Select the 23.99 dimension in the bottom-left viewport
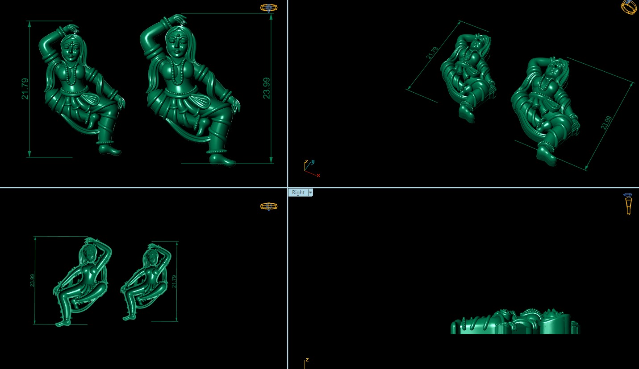The width and height of the screenshot is (639, 369). (x=33, y=280)
